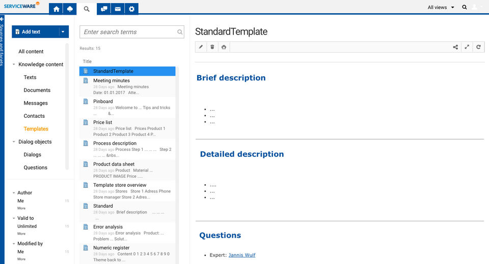Expand document to fullscreen view
This screenshot has height=264, width=489.
467,47
